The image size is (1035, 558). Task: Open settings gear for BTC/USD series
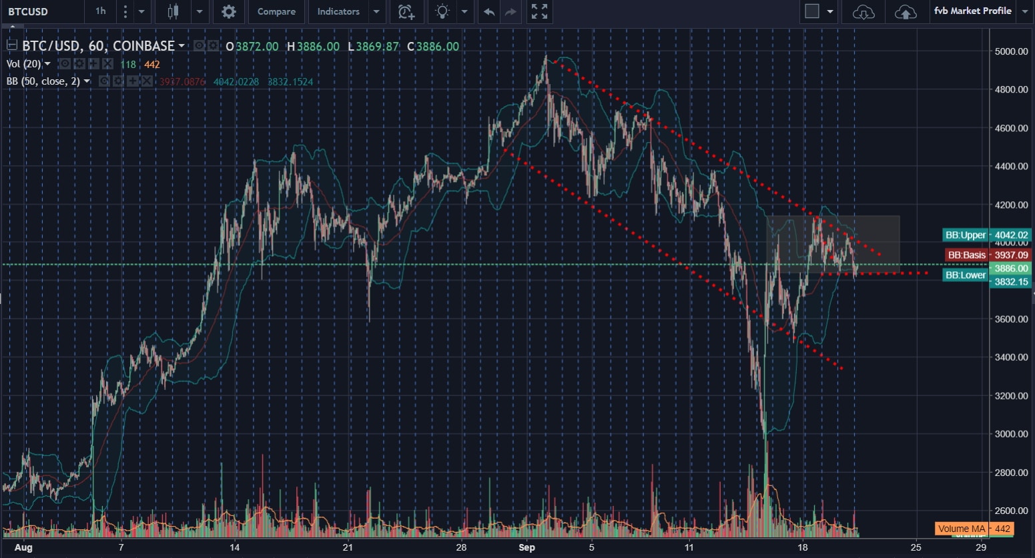[x=213, y=46]
